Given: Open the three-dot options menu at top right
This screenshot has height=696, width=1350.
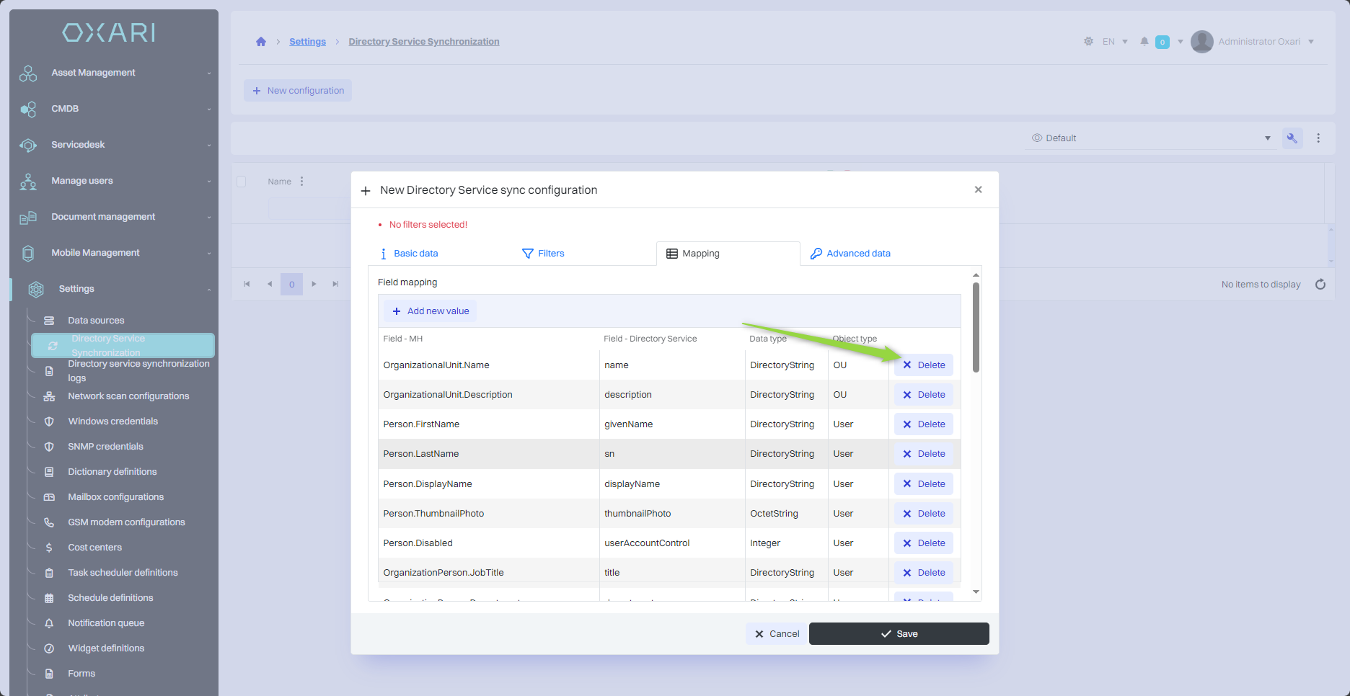Looking at the screenshot, I should pos(1318,138).
